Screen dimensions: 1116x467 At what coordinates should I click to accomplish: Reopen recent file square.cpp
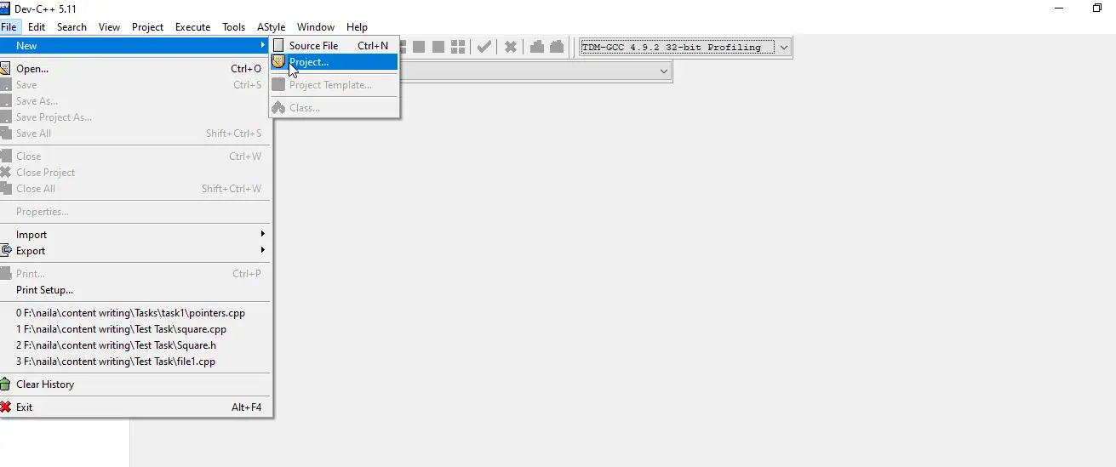[135, 329]
